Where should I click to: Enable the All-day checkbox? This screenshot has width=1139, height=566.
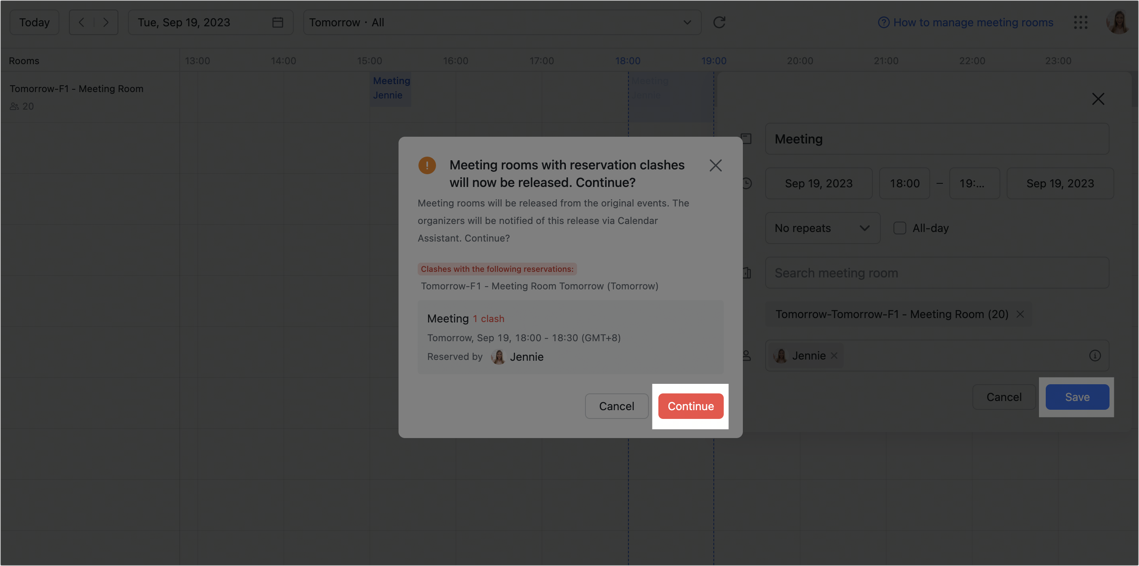click(899, 228)
